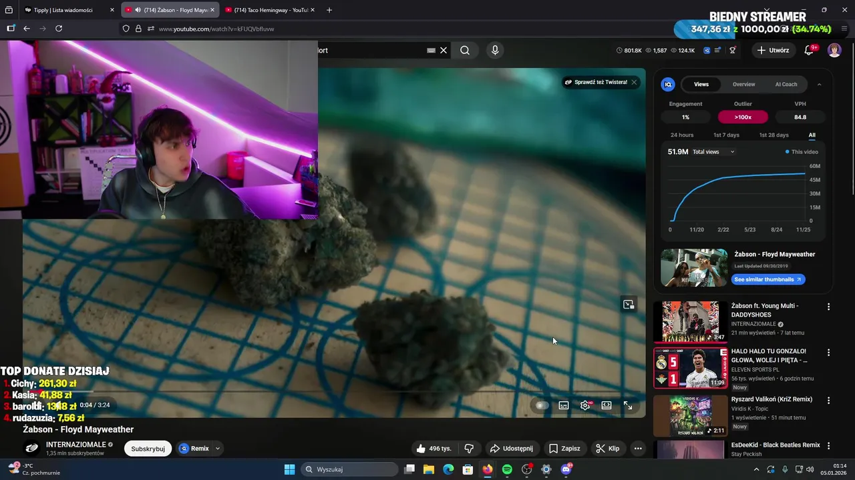This screenshot has height=480, width=855.
Task: Open vidIQ list icon in header
Action: 718,50
